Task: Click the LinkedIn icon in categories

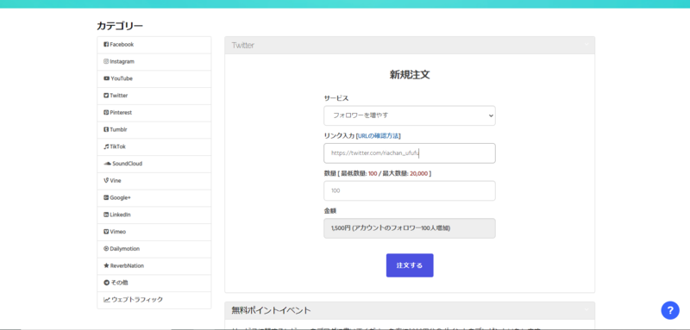Action: (x=106, y=215)
